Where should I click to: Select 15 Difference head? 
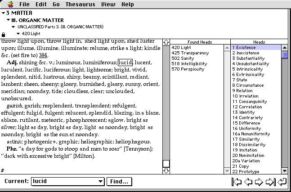(x=256, y=123)
